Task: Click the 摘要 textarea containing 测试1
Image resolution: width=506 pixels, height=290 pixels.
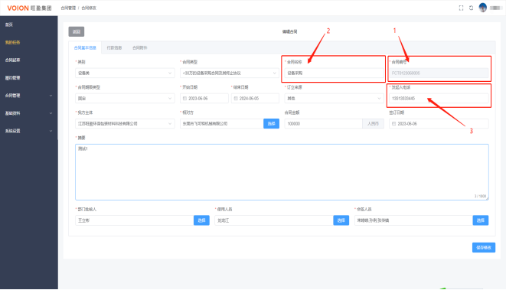Action: [x=282, y=172]
